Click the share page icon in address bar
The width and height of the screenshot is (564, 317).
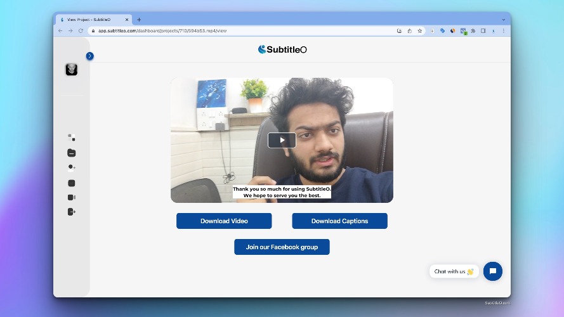(x=410, y=31)
